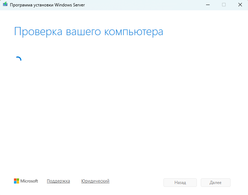The height and width of the screenshot is (195, 248).
Task: Click the Microsoft wordmark text
Action: (29, 181)
